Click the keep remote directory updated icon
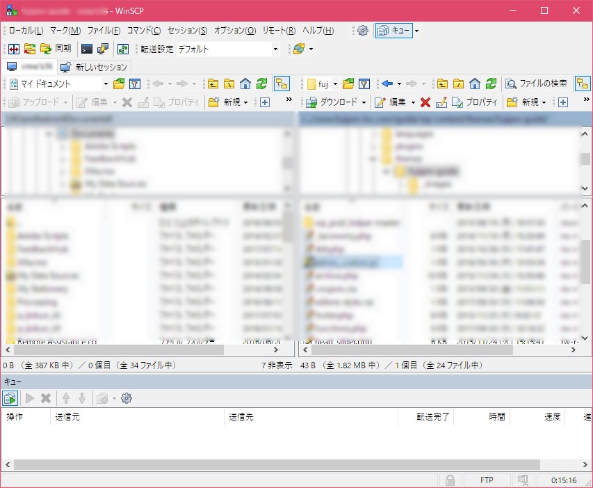Screen dimensions: 593x488 pyautogui.click(x=30, y=49)
